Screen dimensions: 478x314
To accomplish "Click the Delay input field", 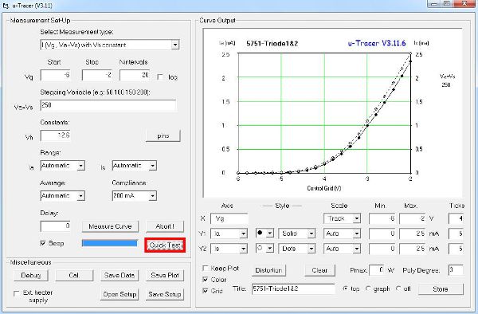I will [56, 226].
